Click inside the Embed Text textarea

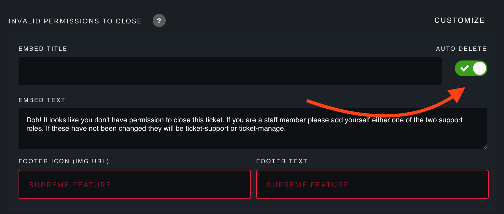[253, 128]
